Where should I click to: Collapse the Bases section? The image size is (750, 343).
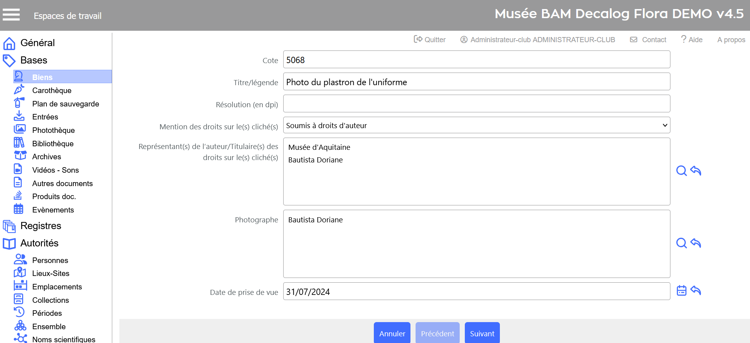tap(33, 60)
